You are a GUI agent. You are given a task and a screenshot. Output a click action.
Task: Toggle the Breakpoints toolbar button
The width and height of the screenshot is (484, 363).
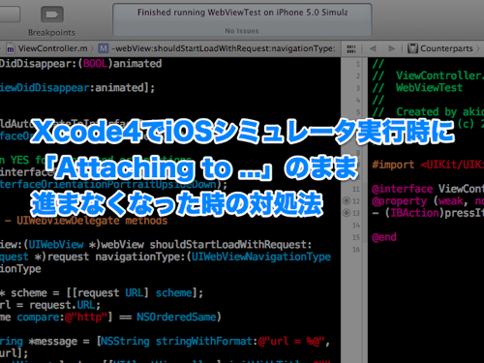(x=51, y=15)
